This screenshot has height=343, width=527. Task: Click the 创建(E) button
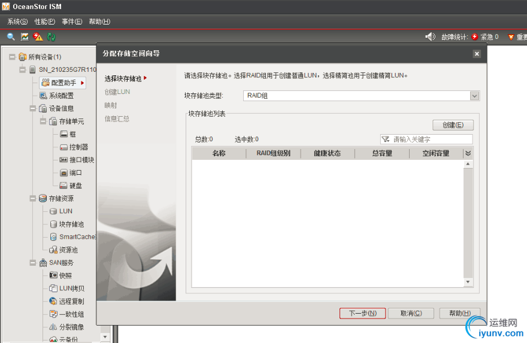click(x=453, y=125)
